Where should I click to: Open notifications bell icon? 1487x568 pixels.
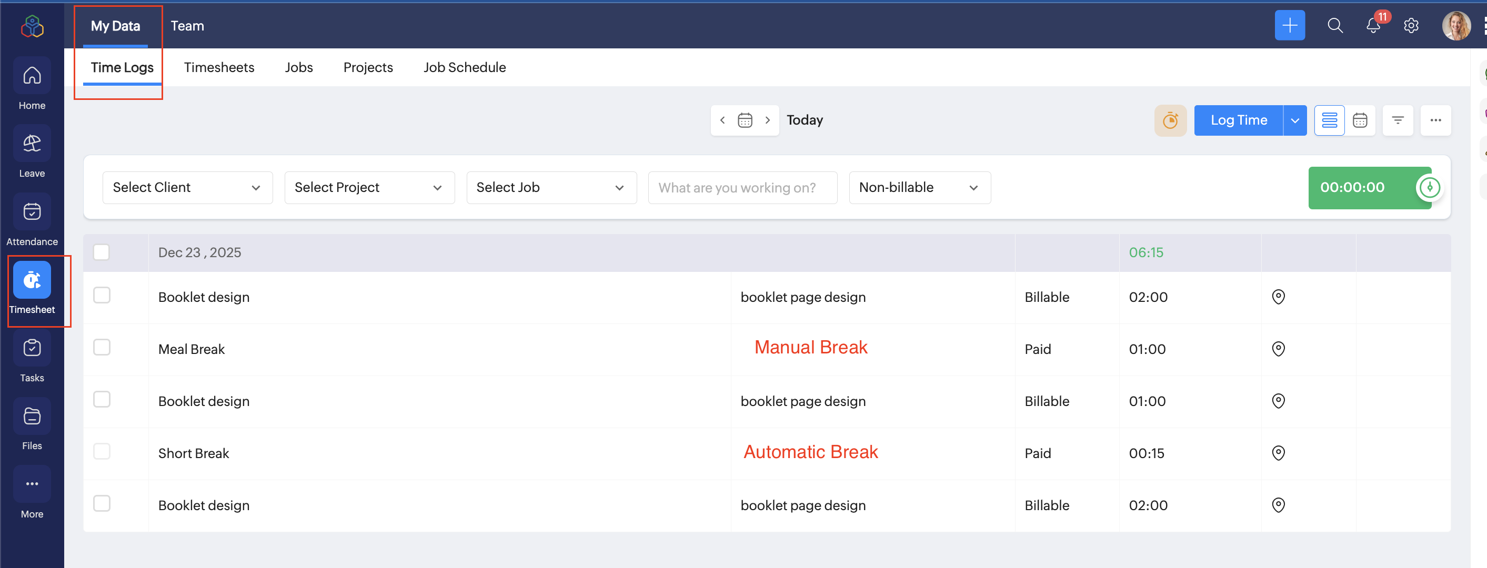(1373, 25)
